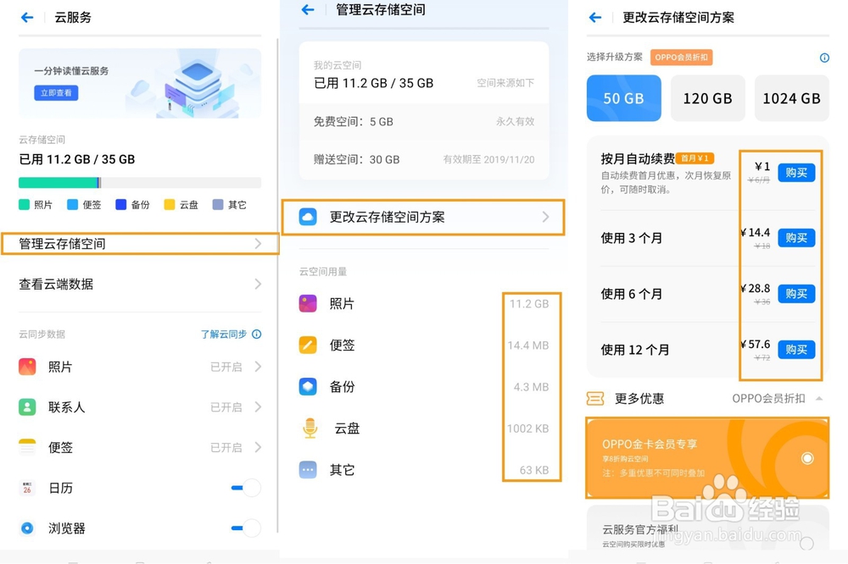
Task: Click 购买 next to 使用 12 个月
Action: point(795,350)
